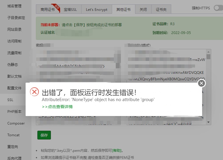Screen dimensions: 223x160
Task: Click the red error icon in dialog
Action: [x=34, y=92]
